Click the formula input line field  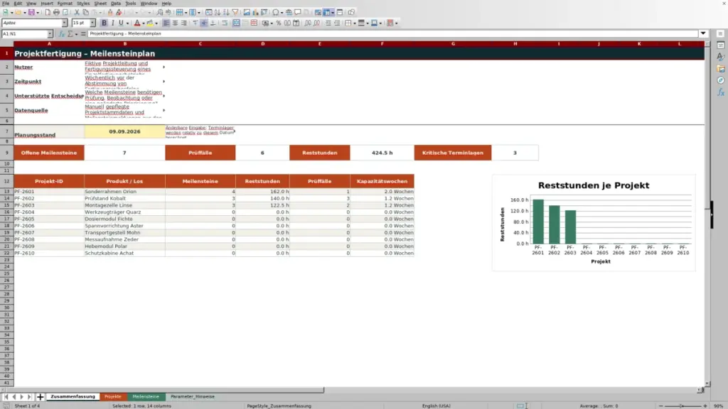click(x=392, y=34)
